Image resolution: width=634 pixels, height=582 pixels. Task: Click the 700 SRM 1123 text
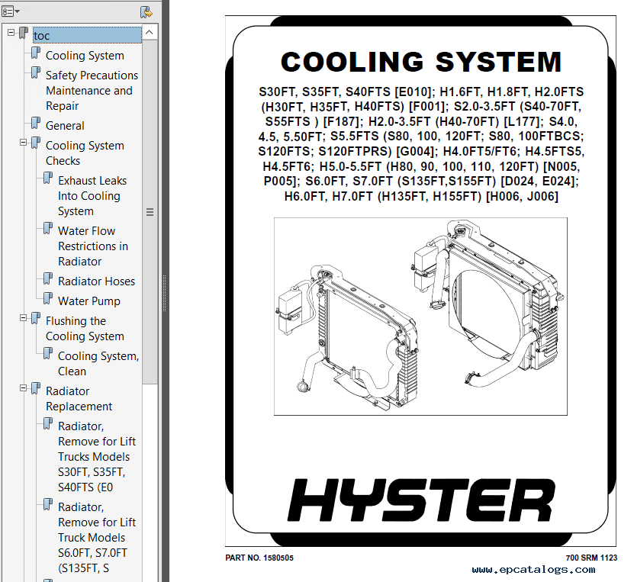[x=591, y=558]
